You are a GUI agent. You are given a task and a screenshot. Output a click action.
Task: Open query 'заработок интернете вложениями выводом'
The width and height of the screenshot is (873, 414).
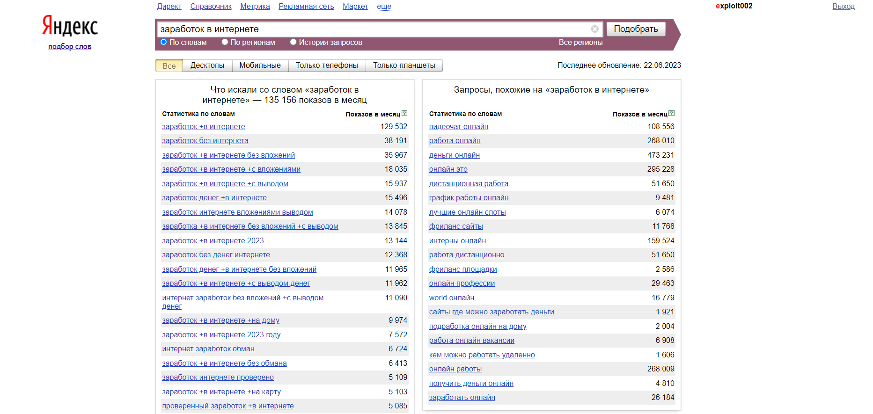(237, 212)
